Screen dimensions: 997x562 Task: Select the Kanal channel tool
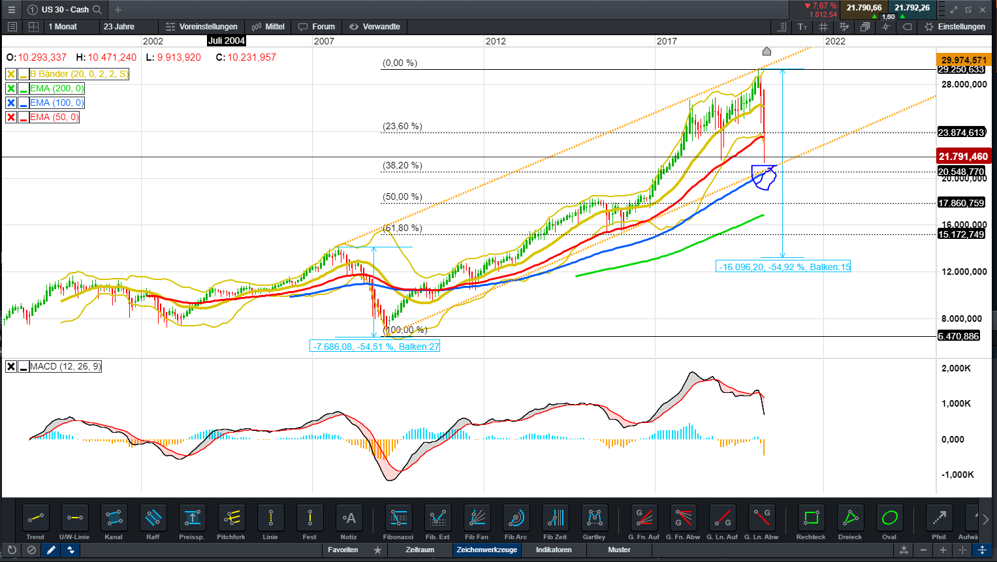(x=114, y=518)
